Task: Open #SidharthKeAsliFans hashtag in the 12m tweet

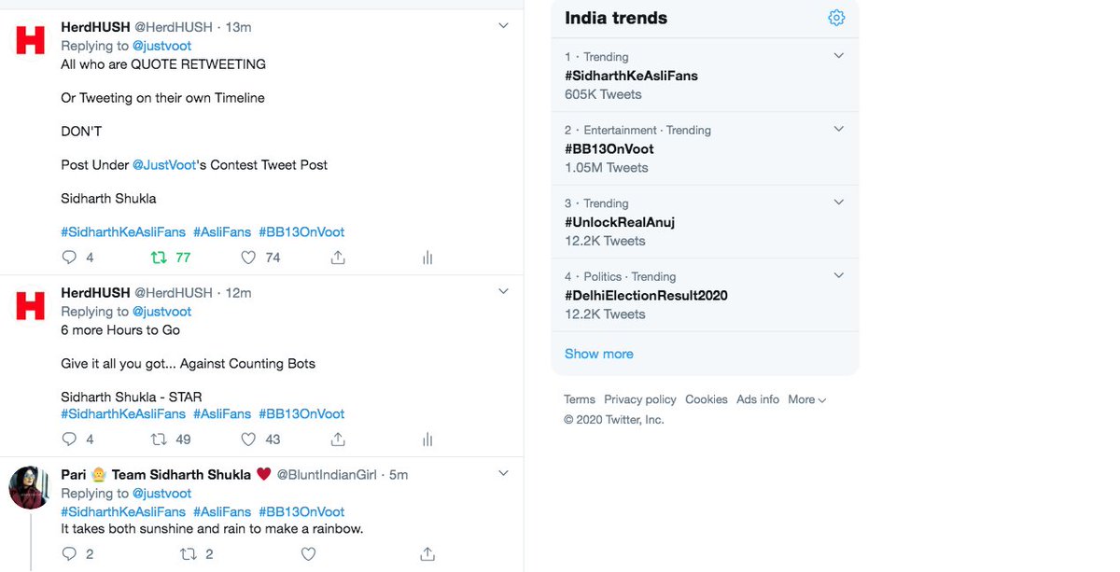Action: [123, 414]
